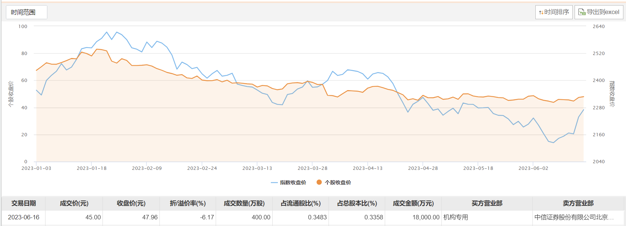Click the 中信证券股份有限公司北京 seller cell
626x226 pixels.
[578, 217]
